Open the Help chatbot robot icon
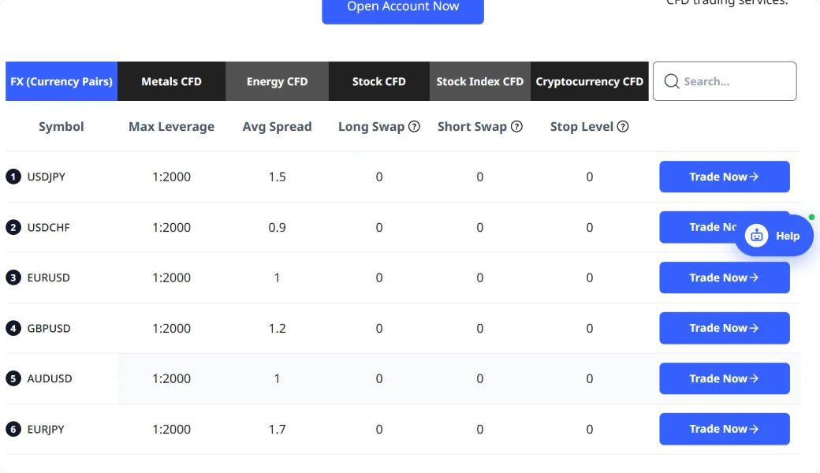Image resolution: width=820 pixels, height=473 pixels. 756,236
